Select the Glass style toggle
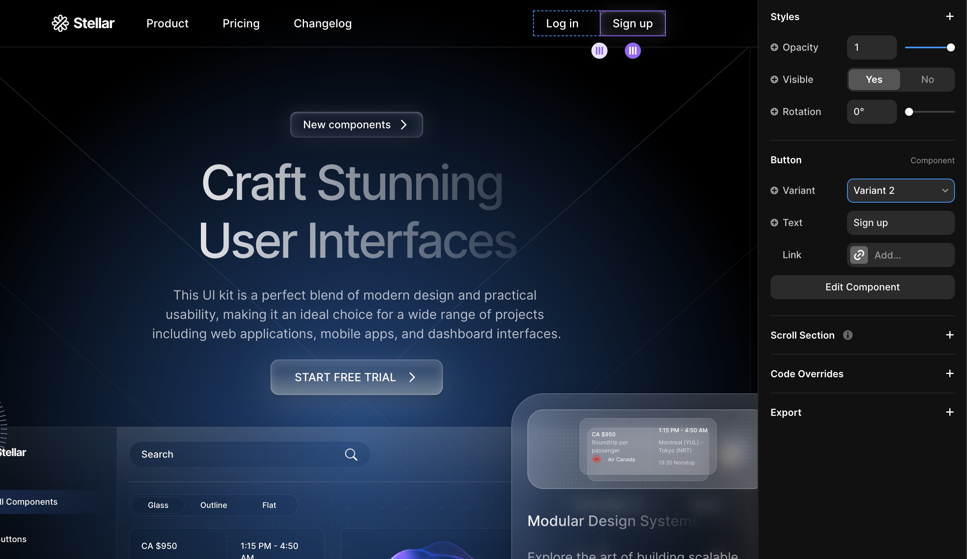Image resolution: width=967 pixels, height=559 pixels. [x=158, y=505]
